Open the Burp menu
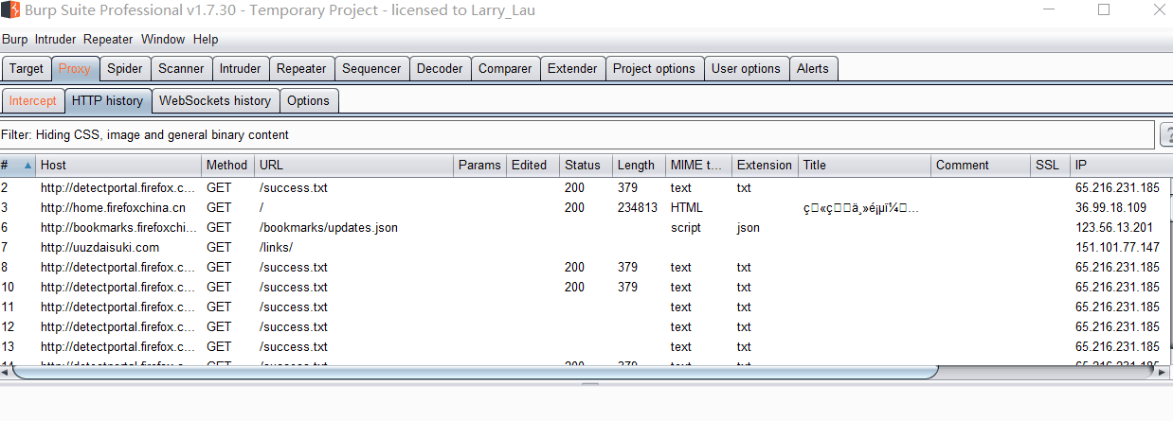 coord(14,40)
